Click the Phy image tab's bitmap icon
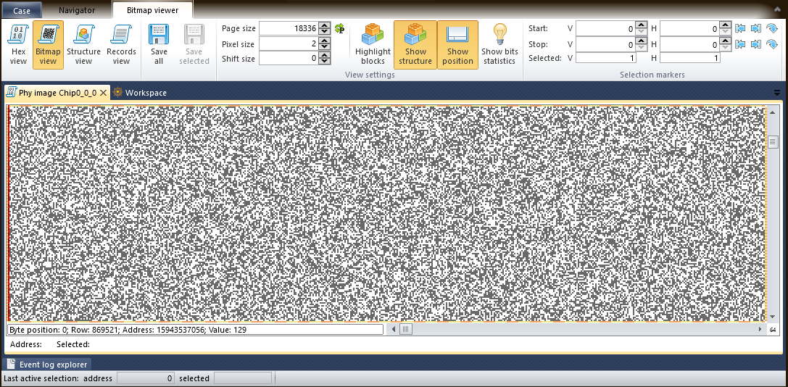Image resolution: width=788 pixels, height=387 pixels. pos(12,93)
